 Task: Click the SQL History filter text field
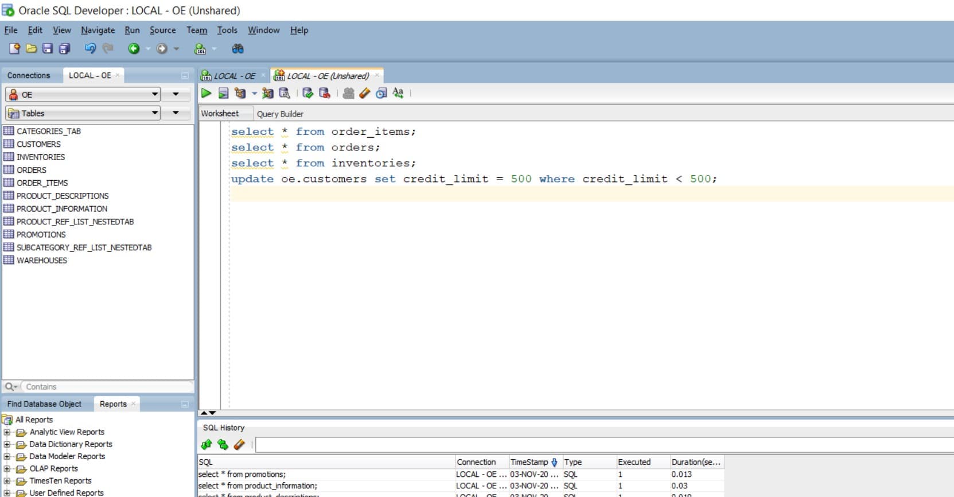[604, 445]
